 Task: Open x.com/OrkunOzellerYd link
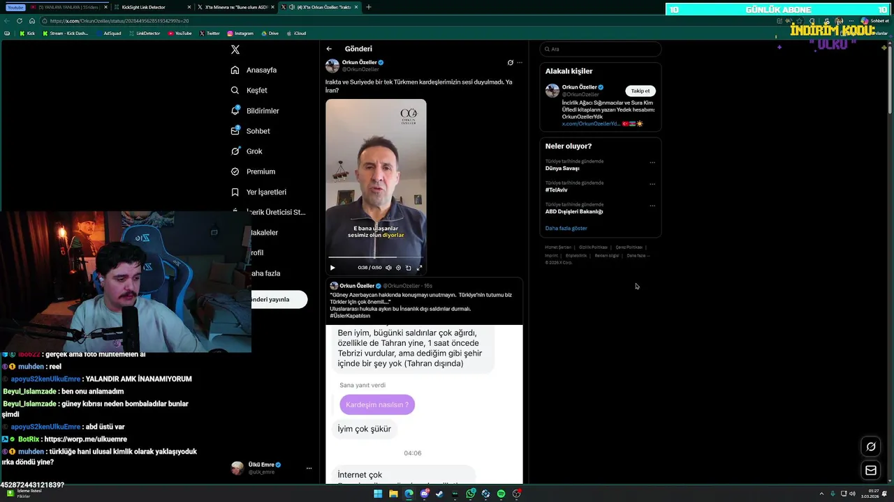coord(590,123)
